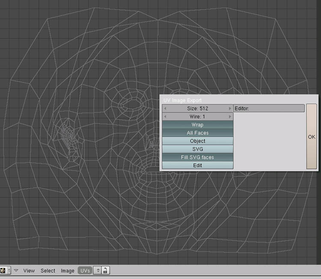Image resolution: width=321 pixels, height=279 pixels.
Task: Open the image browse selector arrows
Action: pyautogui.click(x=97, y=270)
